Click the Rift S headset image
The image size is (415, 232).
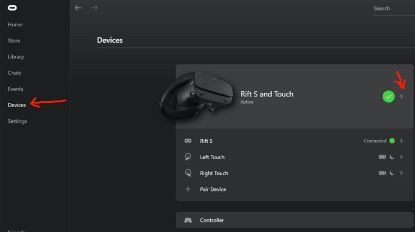coord(196,95)
